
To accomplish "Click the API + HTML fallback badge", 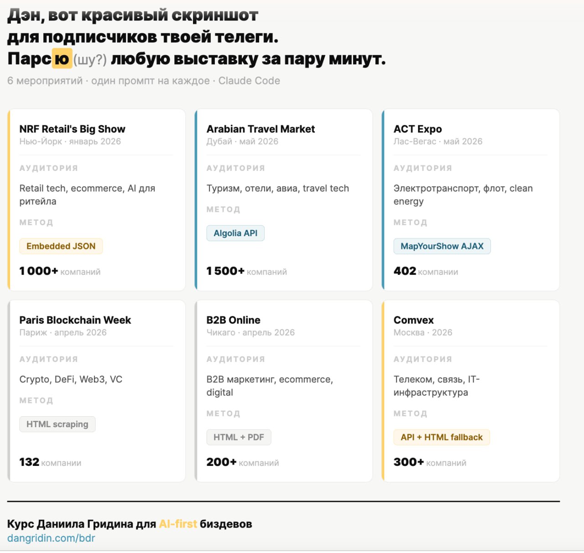I will coord(441,437).
